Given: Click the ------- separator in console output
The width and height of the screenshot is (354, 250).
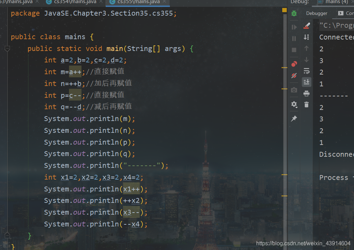Looking at the screenshot, I should (x=334, y=96).
